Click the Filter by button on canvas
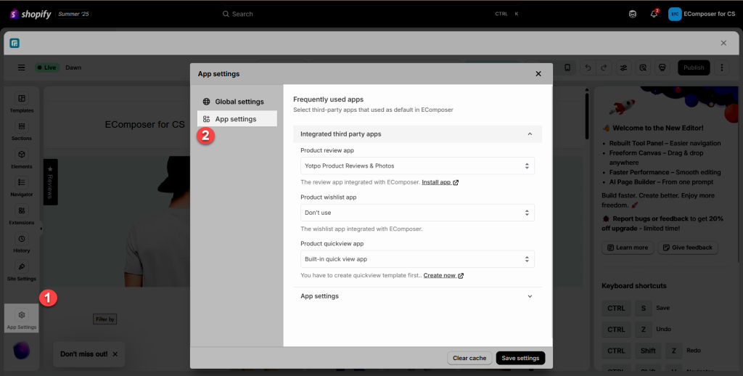 [x=104, y=319]
